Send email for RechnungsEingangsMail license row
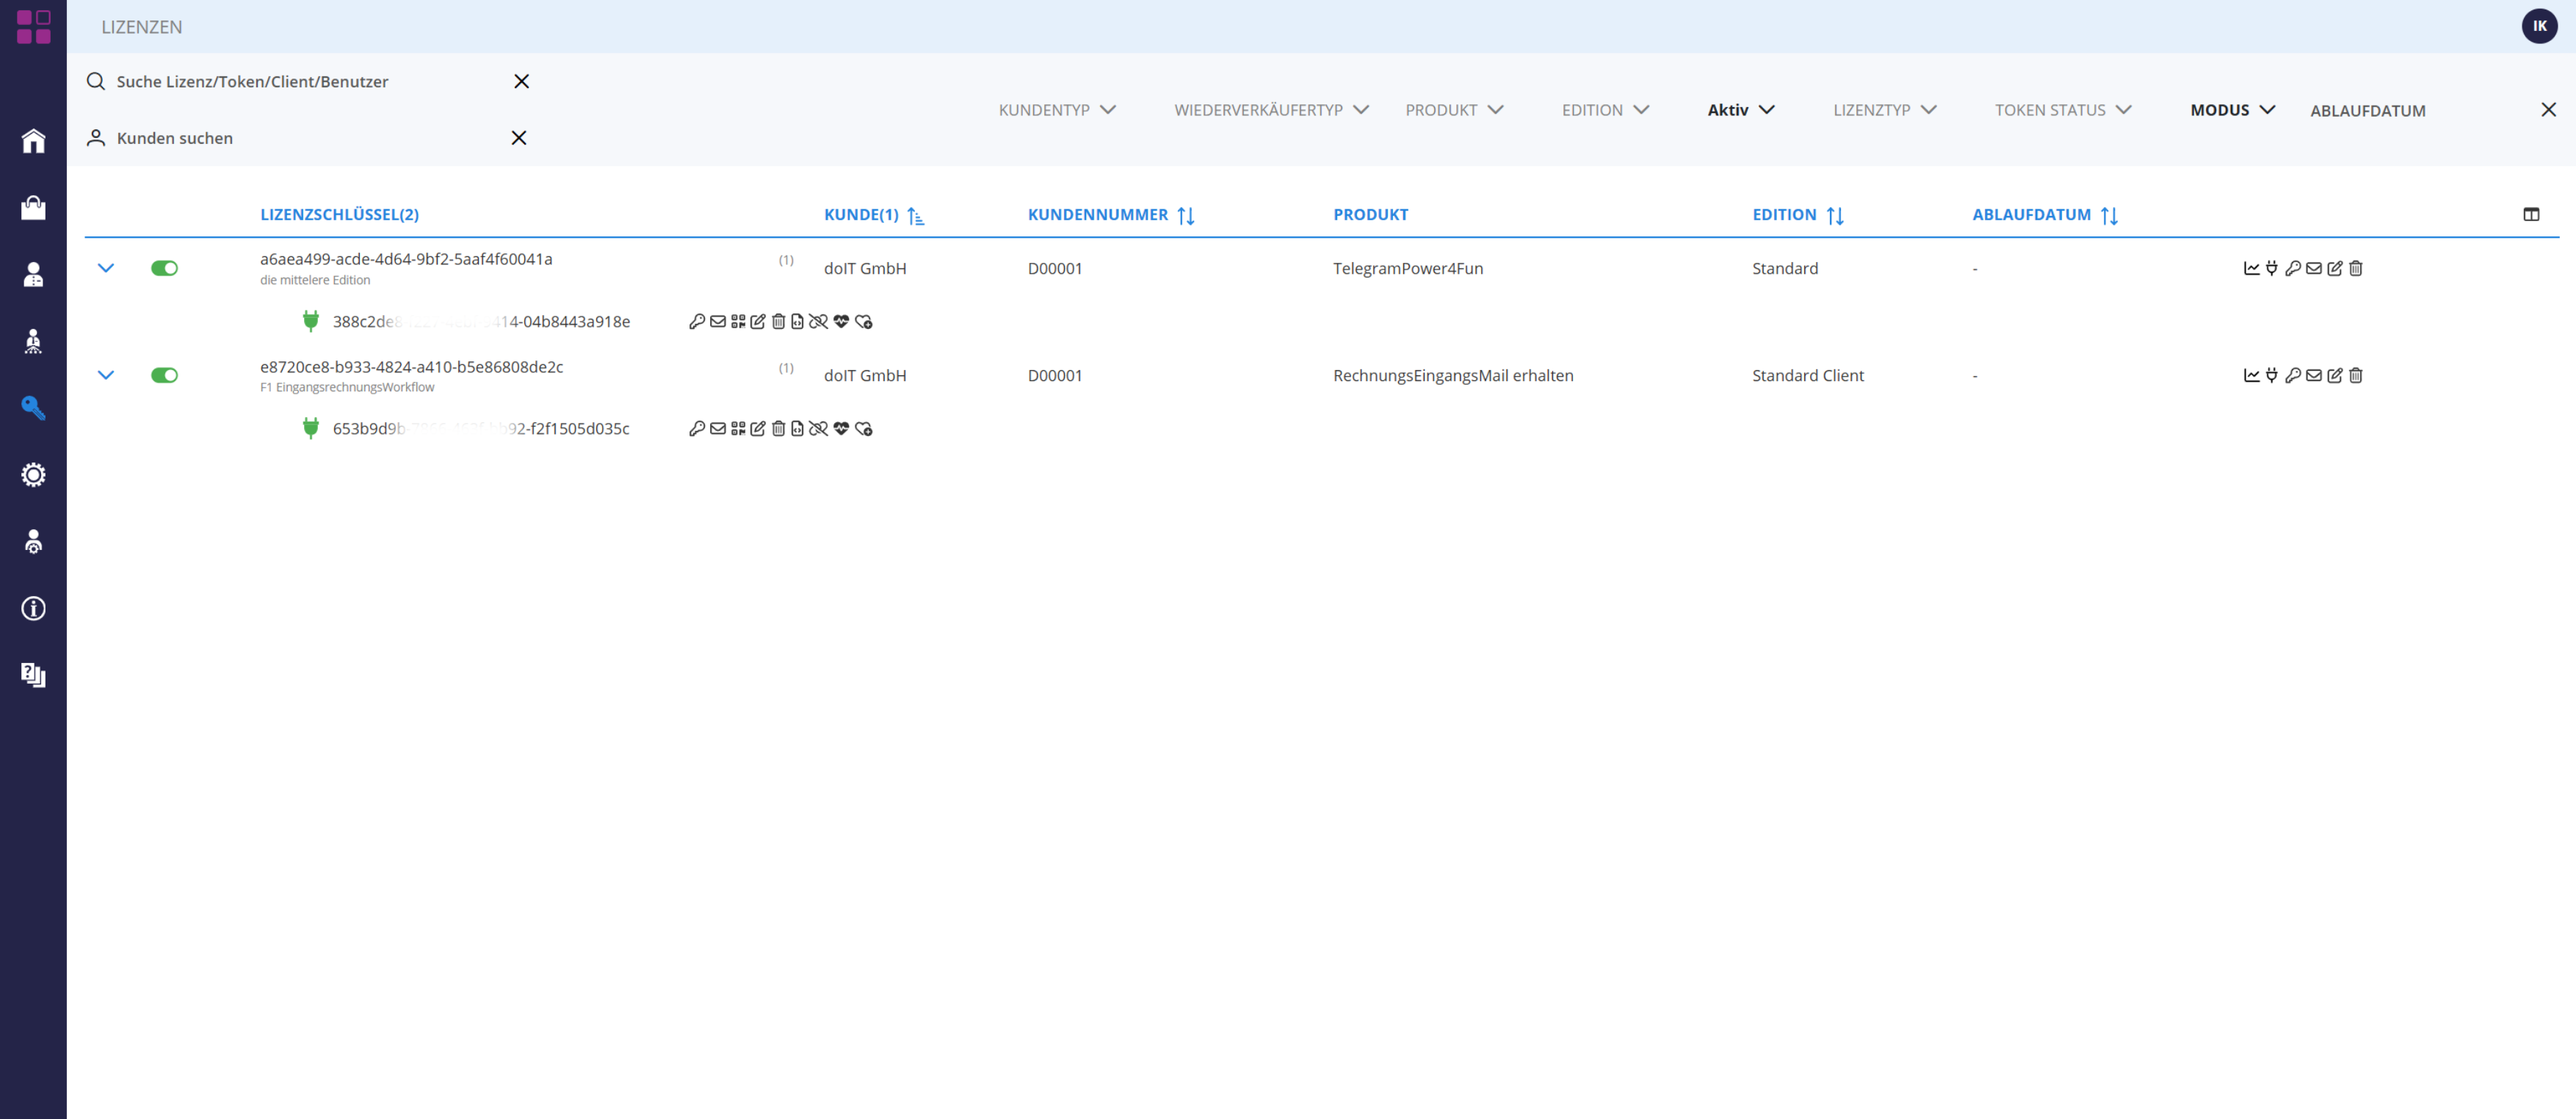Screen dimensions: 2576x1119 [2314, 375]
